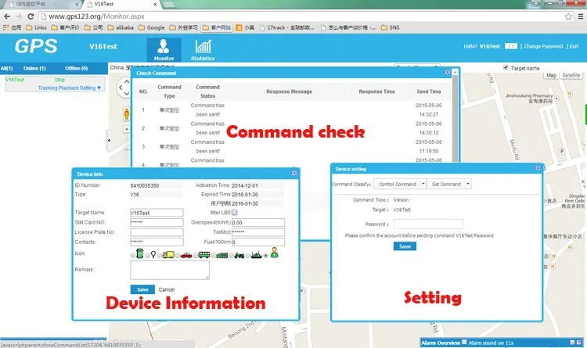Toggle the Alarm sound on checkbox
The image size is (587, 348).
(x=464, y=342)
